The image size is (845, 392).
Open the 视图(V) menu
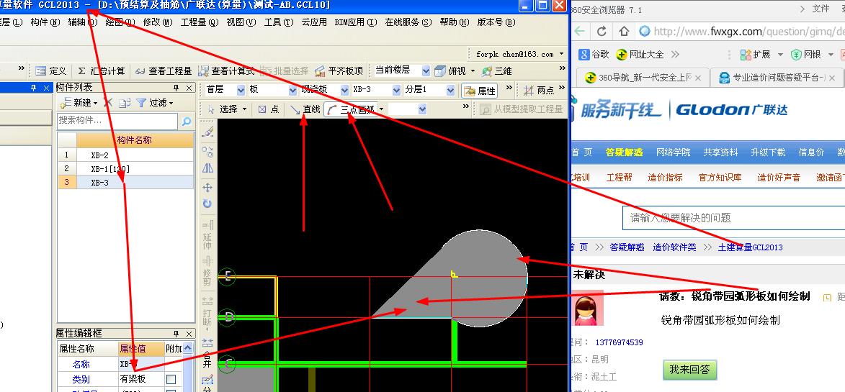pos(241,22)
